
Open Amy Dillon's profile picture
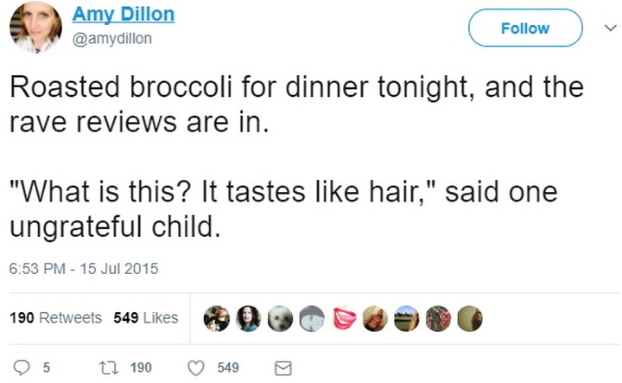35,27
